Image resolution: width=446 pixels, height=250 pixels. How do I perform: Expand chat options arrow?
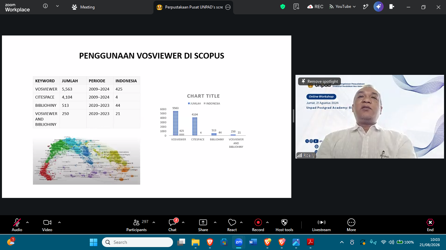[183, 222]
